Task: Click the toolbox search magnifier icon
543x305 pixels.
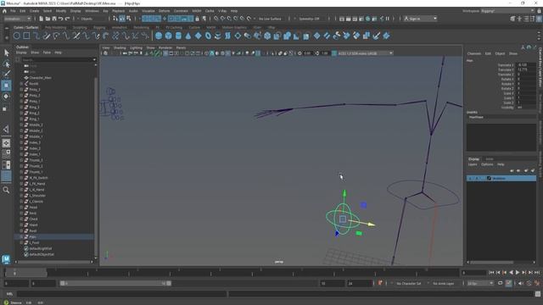Action: pos(6,190)
